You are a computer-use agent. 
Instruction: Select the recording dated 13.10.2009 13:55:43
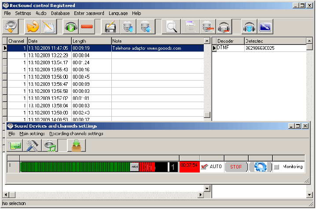click(106, 70)
